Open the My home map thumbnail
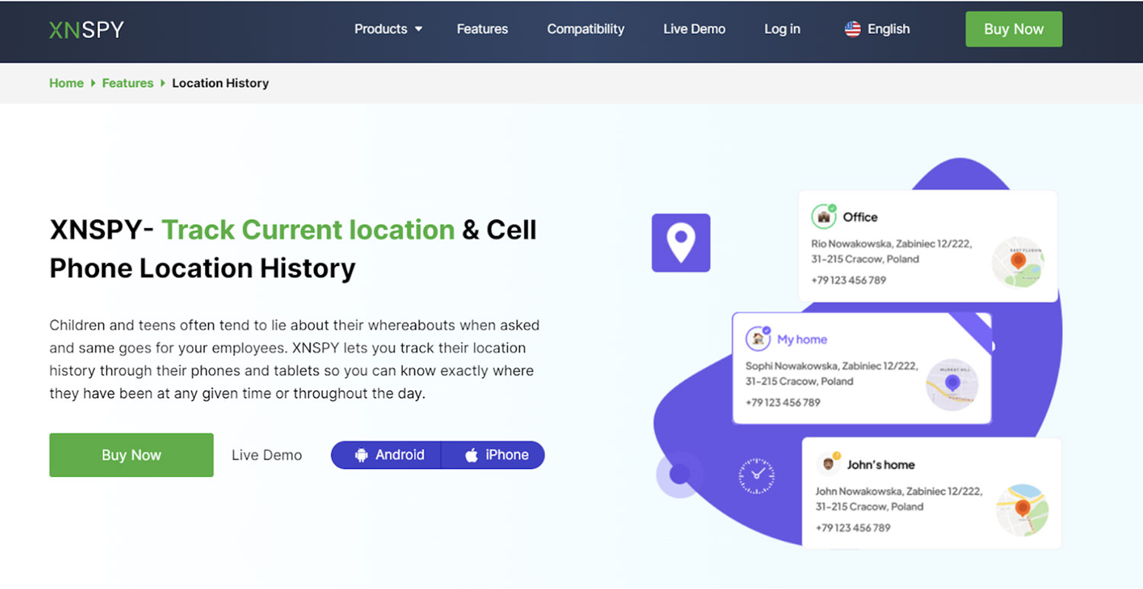1143x589 pixels. coord(952,385)
